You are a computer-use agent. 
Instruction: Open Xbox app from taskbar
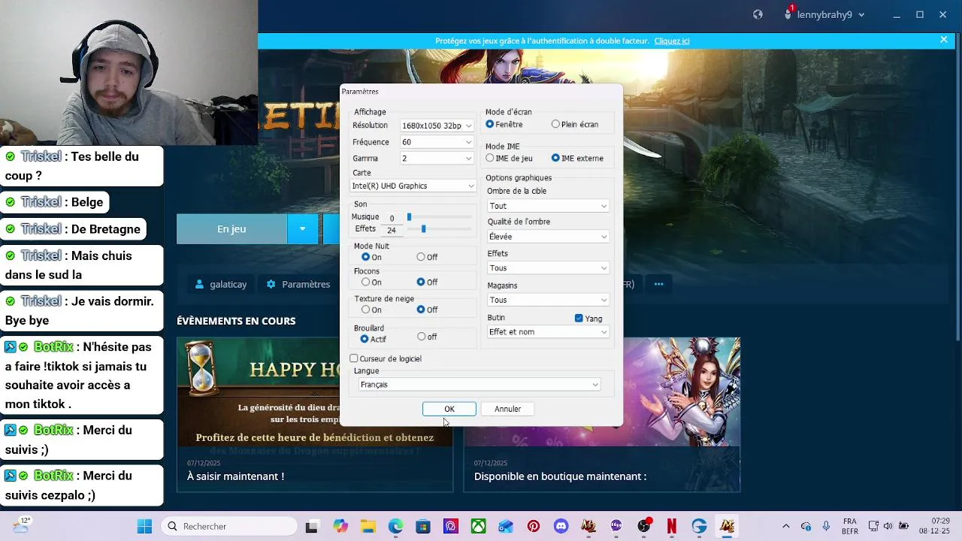click(x=478, y=526)
